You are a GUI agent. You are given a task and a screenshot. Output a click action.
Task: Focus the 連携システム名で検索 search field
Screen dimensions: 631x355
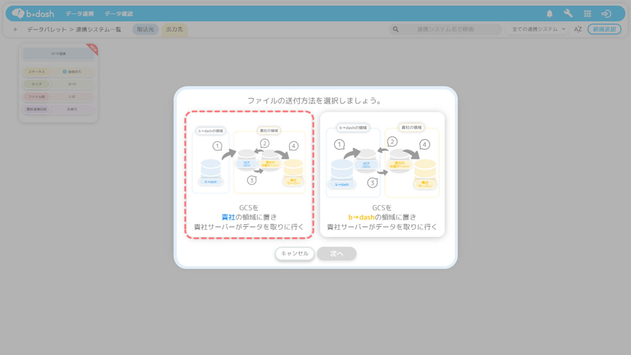(x=445, y=29)
